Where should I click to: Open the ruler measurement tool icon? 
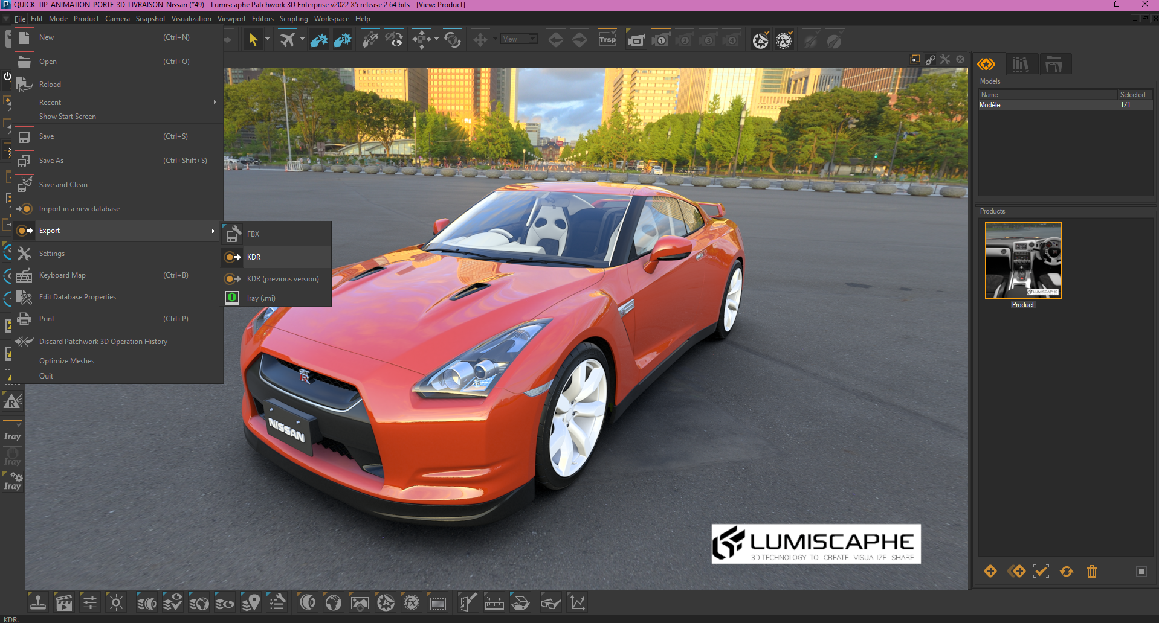tap(494, 602)
